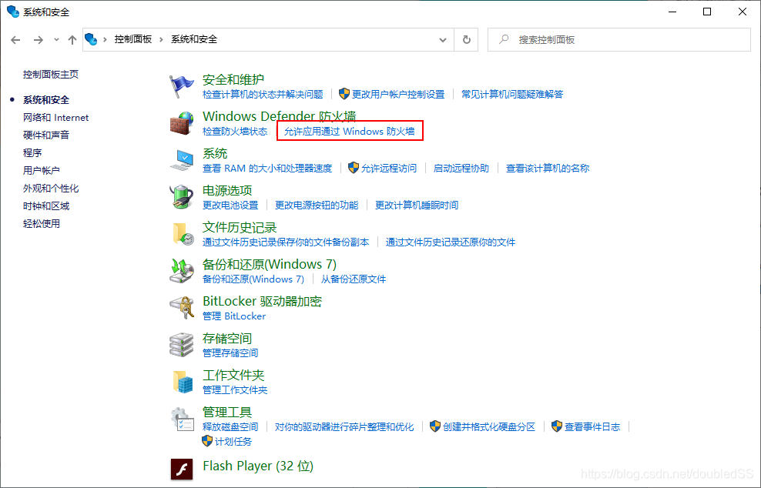The width and height of the screenshot is (761, 488).
Task: Open 更改用户帐户控制设置 link
Action: (x=398, y=94)
